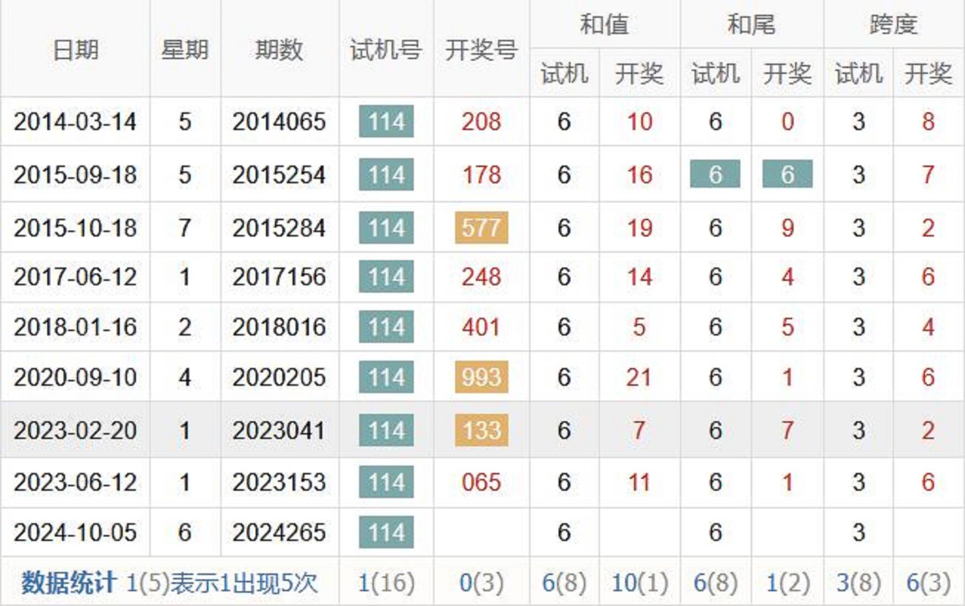965x606 pixels.
Task: Select the orange 133 badge in highlighted row
Action: pyautogui.click(x=481, y=430)
